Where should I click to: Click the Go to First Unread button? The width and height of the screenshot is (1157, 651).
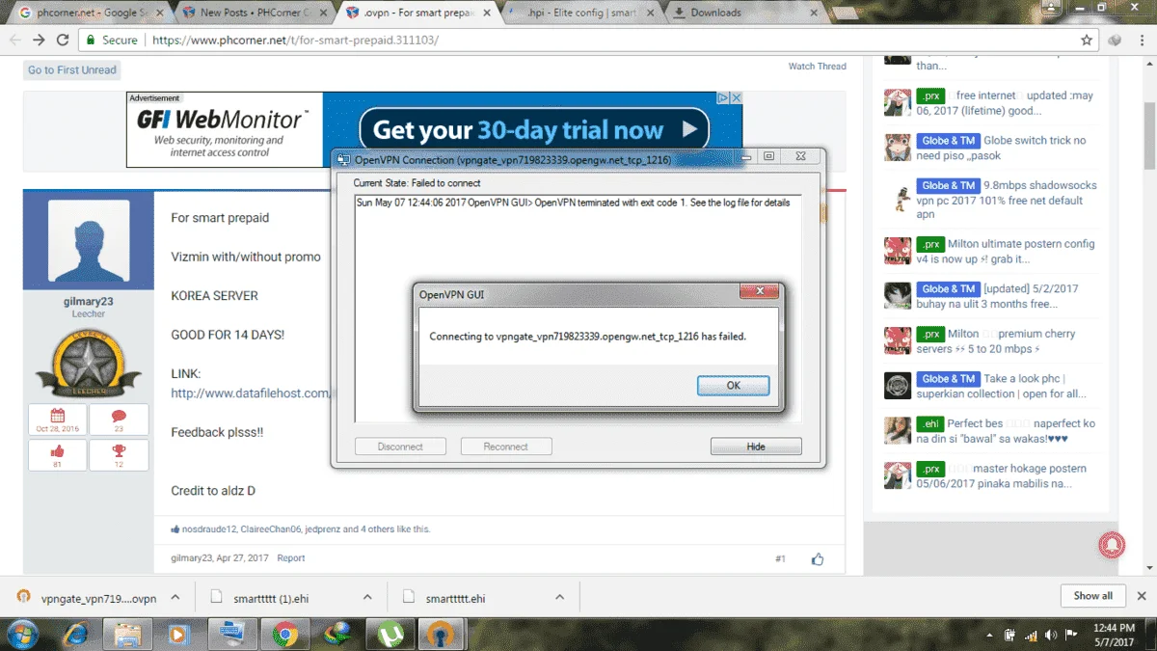(72, 70)
